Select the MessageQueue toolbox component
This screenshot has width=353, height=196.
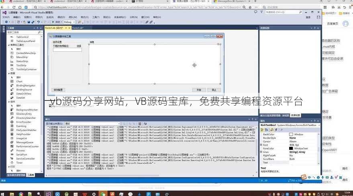[24, 142]
